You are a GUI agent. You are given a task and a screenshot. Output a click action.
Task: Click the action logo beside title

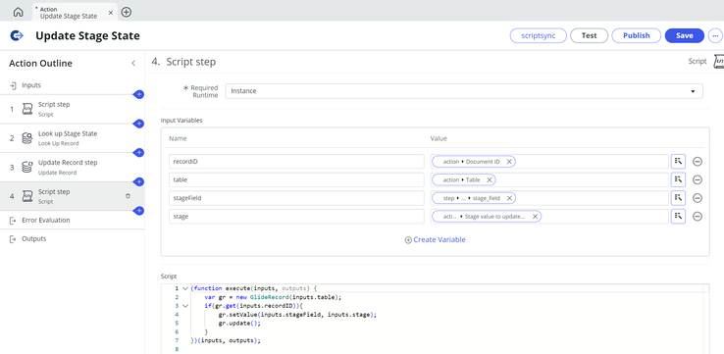click(x=17, y=35)
